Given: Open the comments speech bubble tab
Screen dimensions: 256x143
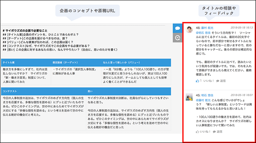Looking at the screenshot, I should click(177, 28).
